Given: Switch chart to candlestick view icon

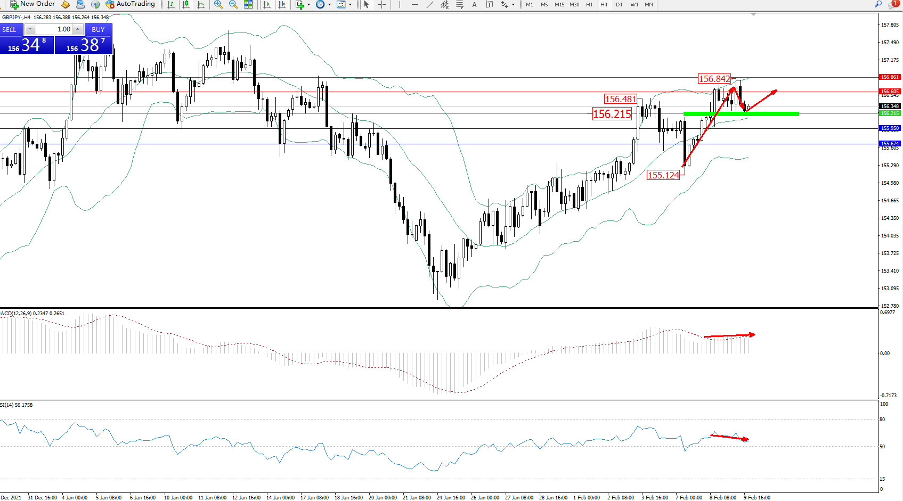Looking at the screenshot, I should [186, 4].
